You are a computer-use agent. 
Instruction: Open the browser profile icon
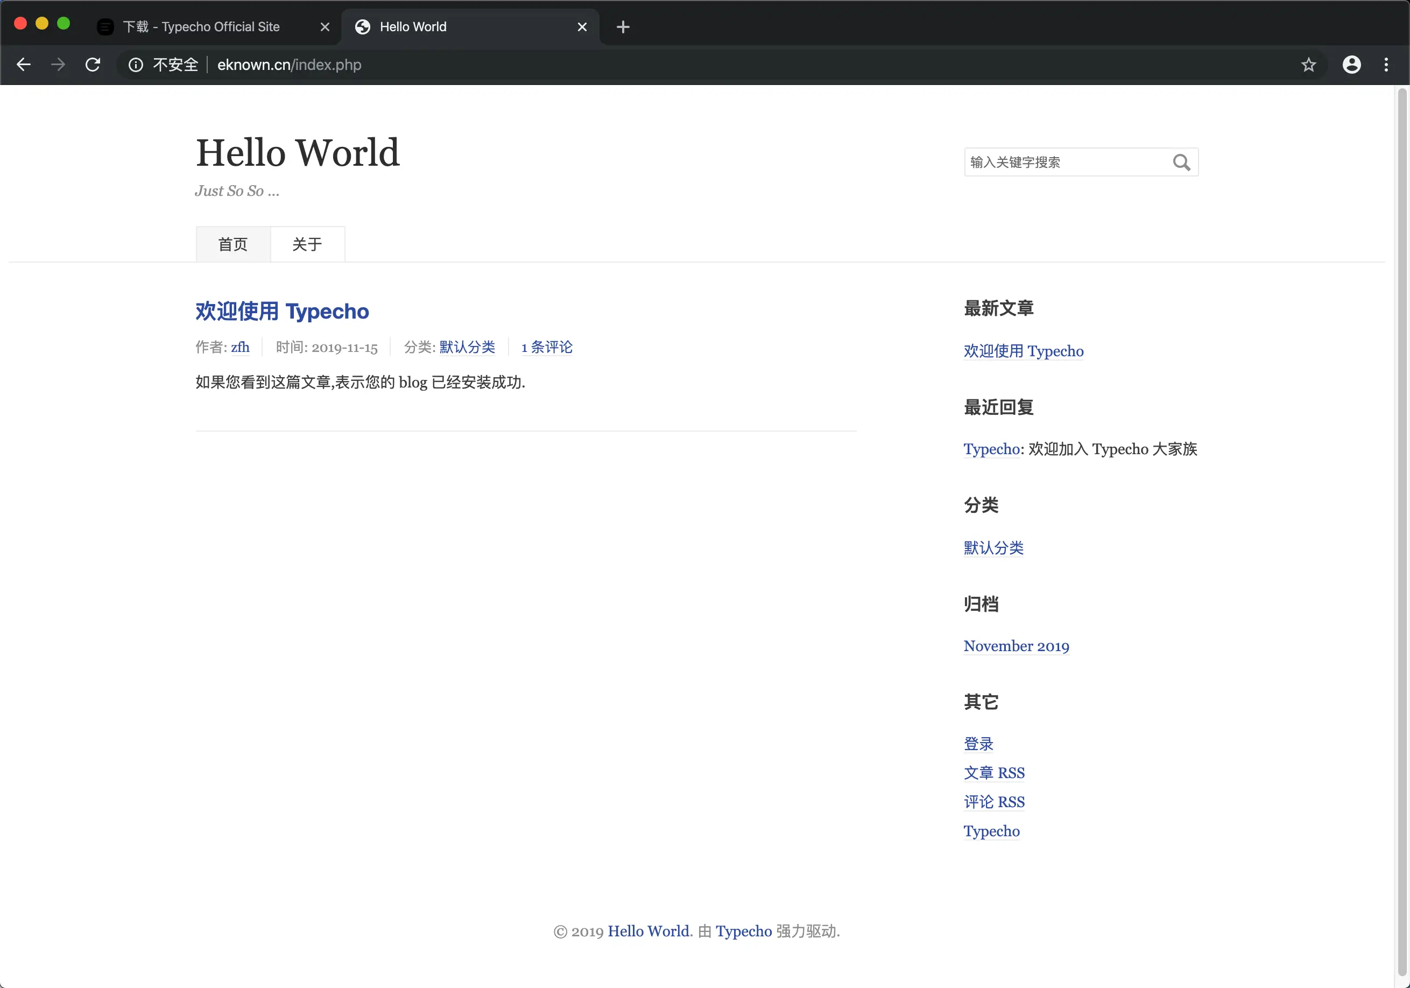pyautogui.click(x=1351, y=65)
